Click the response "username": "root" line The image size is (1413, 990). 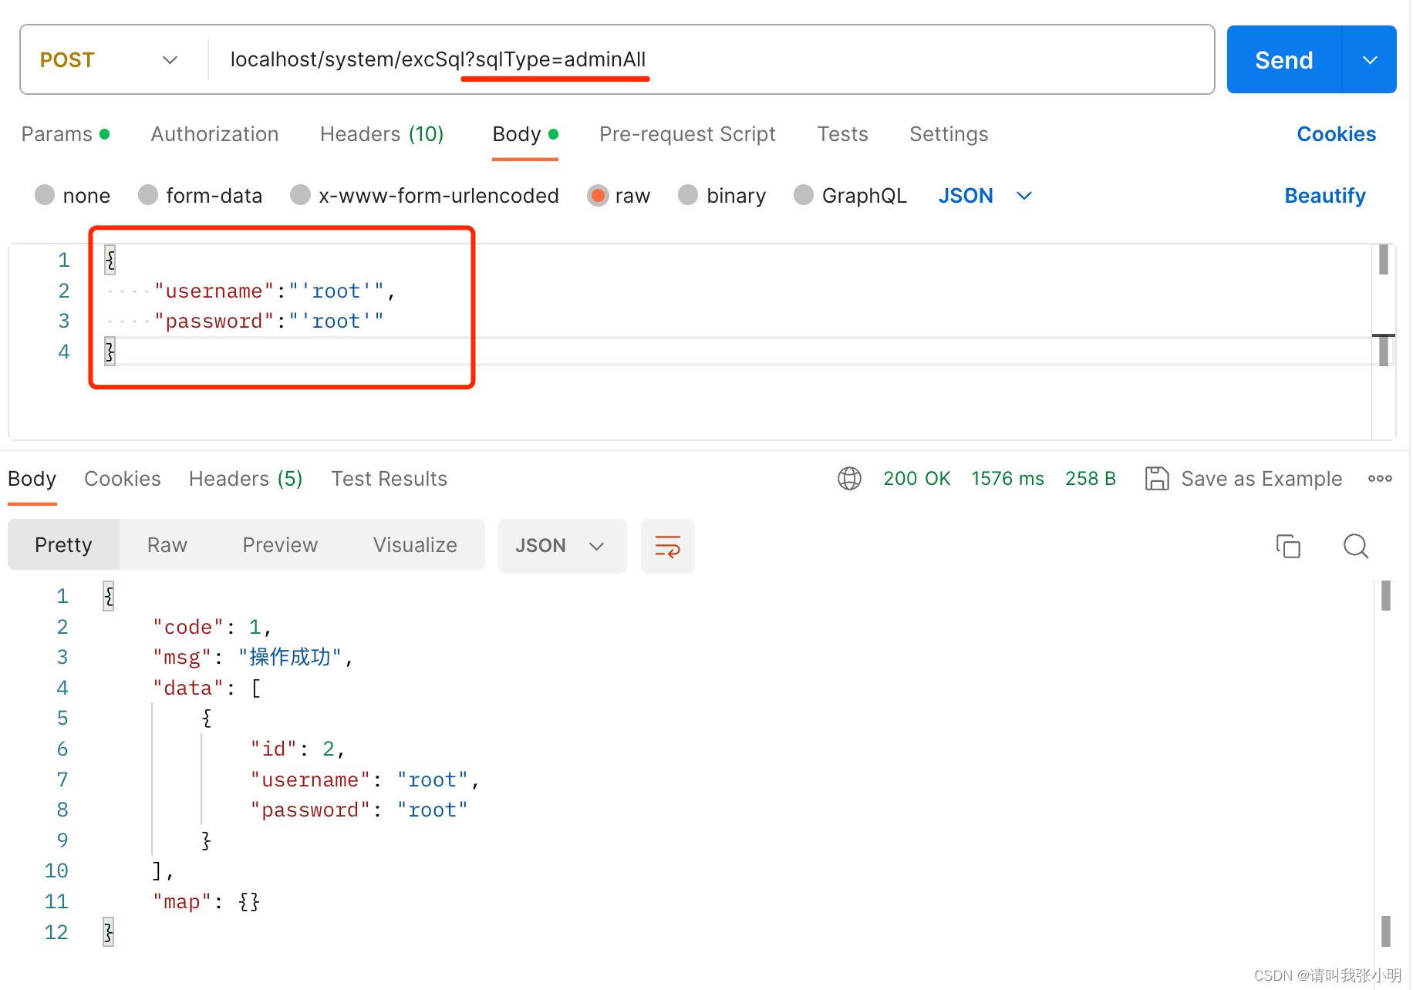[x=365, y=780]
